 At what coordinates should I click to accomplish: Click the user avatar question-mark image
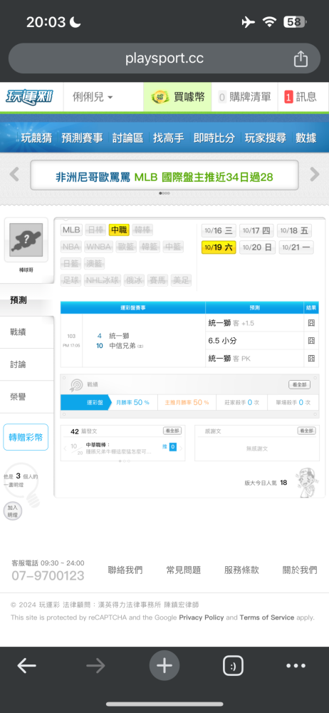coord(26,240)
